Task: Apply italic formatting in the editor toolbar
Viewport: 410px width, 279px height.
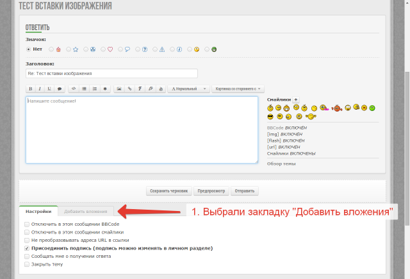Action: coord(40,89)
